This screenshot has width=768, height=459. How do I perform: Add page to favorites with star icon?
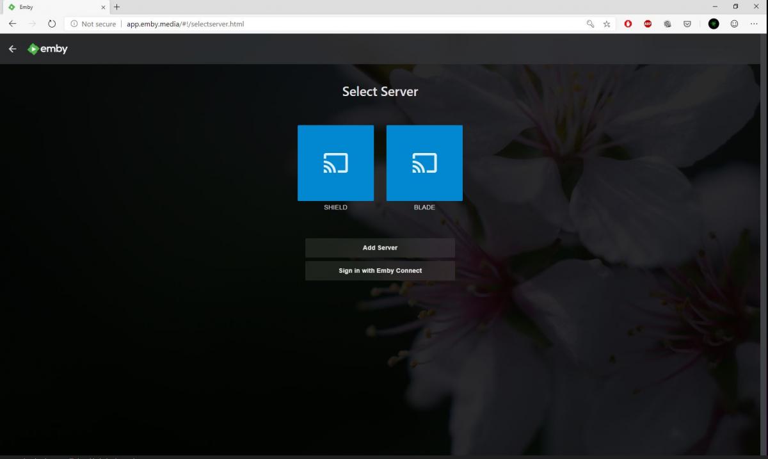(x=607, y=24)
